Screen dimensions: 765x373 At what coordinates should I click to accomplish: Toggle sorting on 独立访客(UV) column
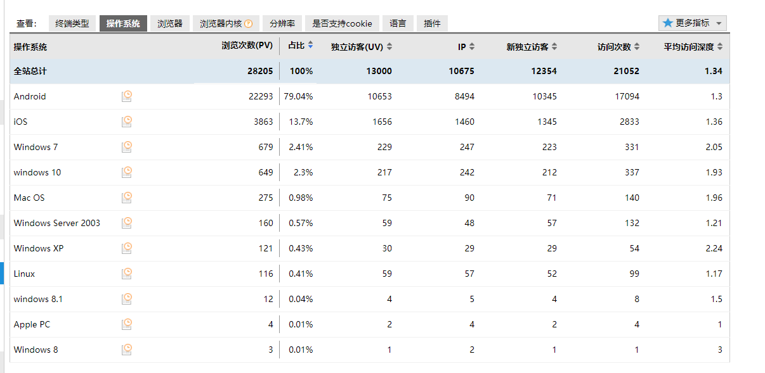tap(389, 46)
